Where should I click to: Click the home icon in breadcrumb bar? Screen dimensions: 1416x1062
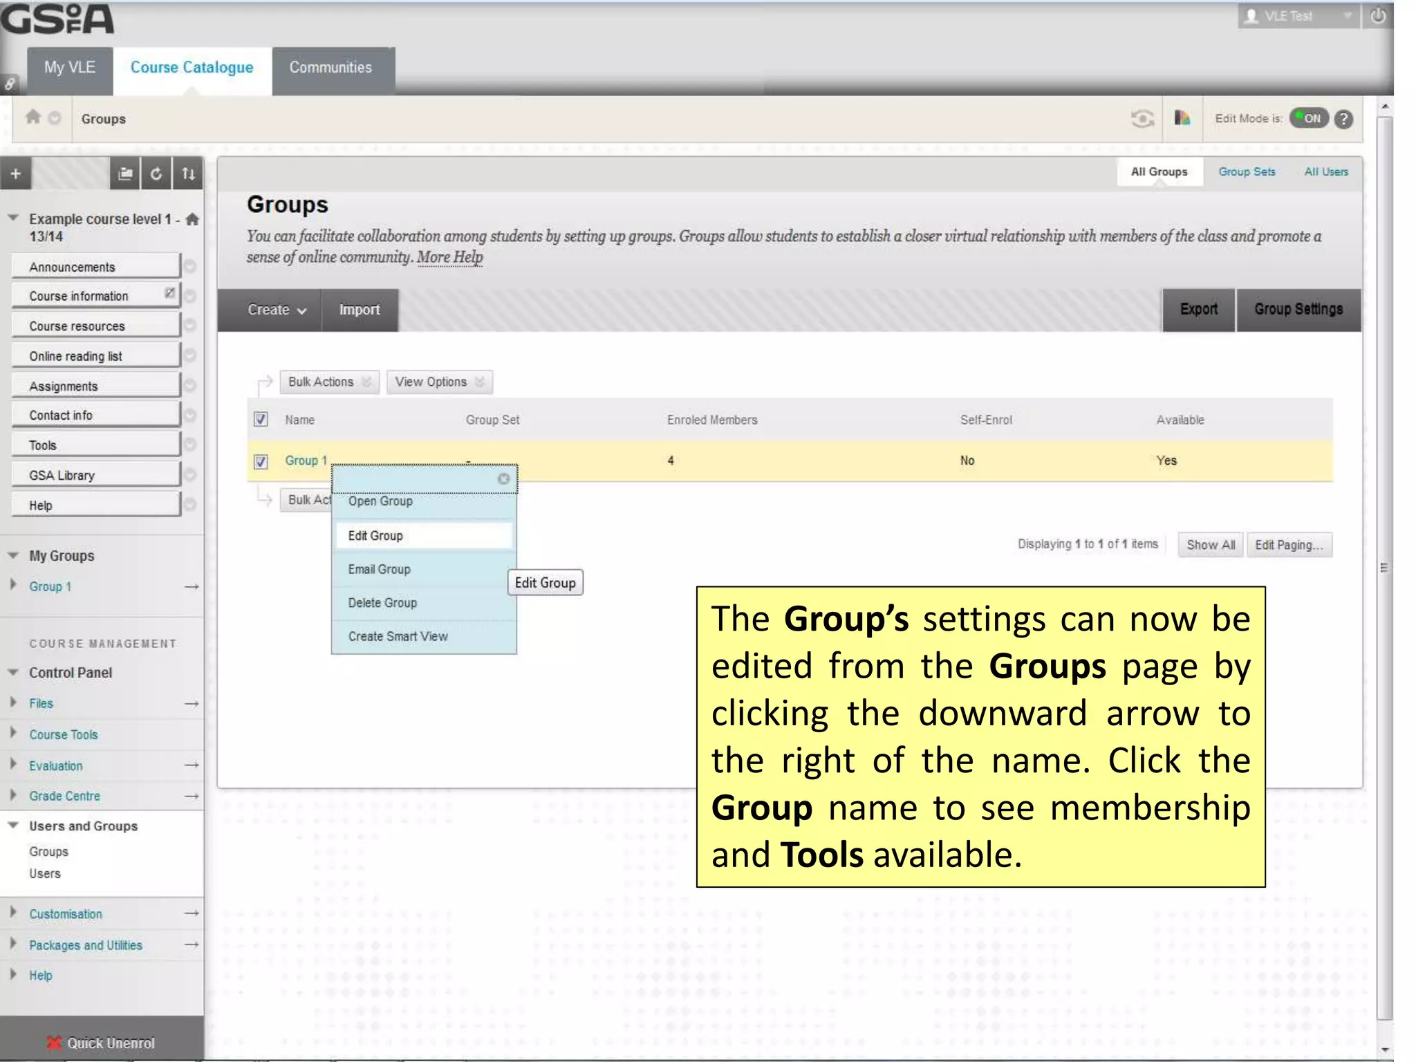point(32,117)
